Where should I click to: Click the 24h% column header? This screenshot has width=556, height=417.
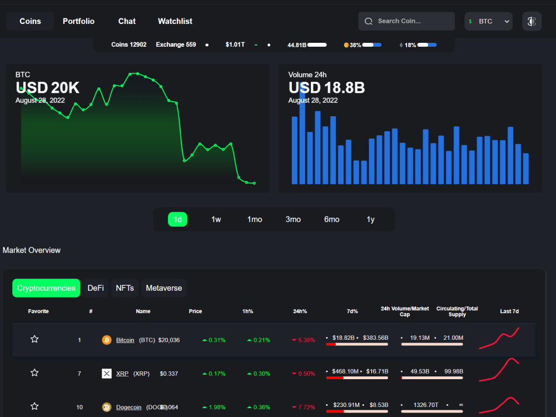click(300, 311)
